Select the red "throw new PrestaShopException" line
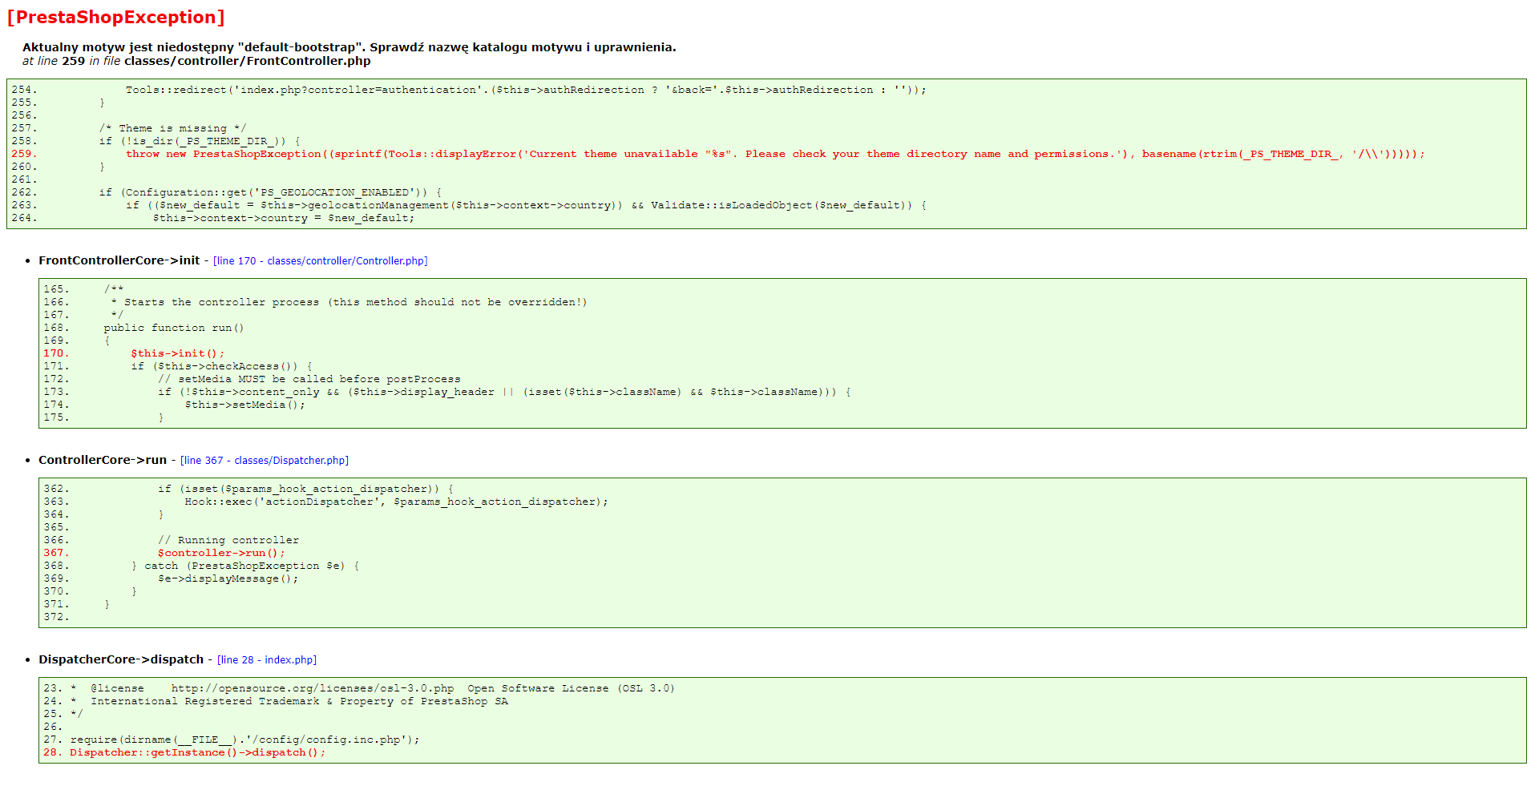1539x794 pixels. tap(775, 154)
